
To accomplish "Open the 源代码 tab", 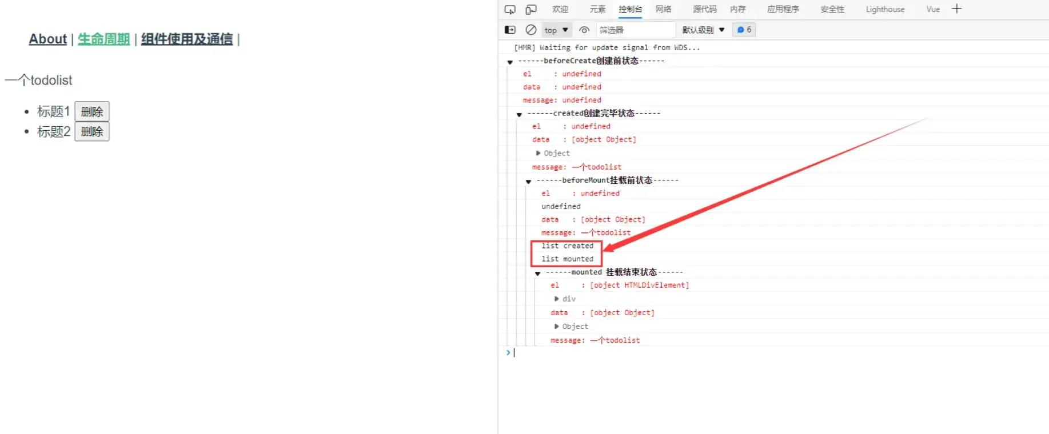I will 704,9.
